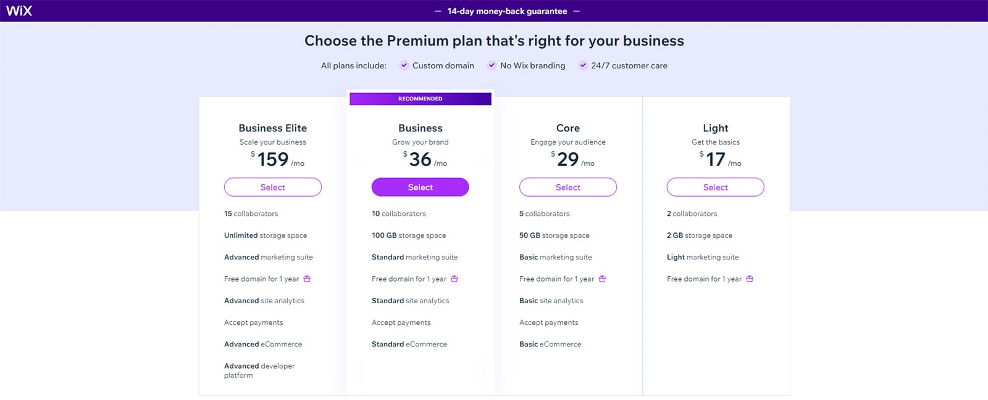The width and height of the screenshot is (988, 400).
Task: Click the Wix logo
Action: coord(19,10)
